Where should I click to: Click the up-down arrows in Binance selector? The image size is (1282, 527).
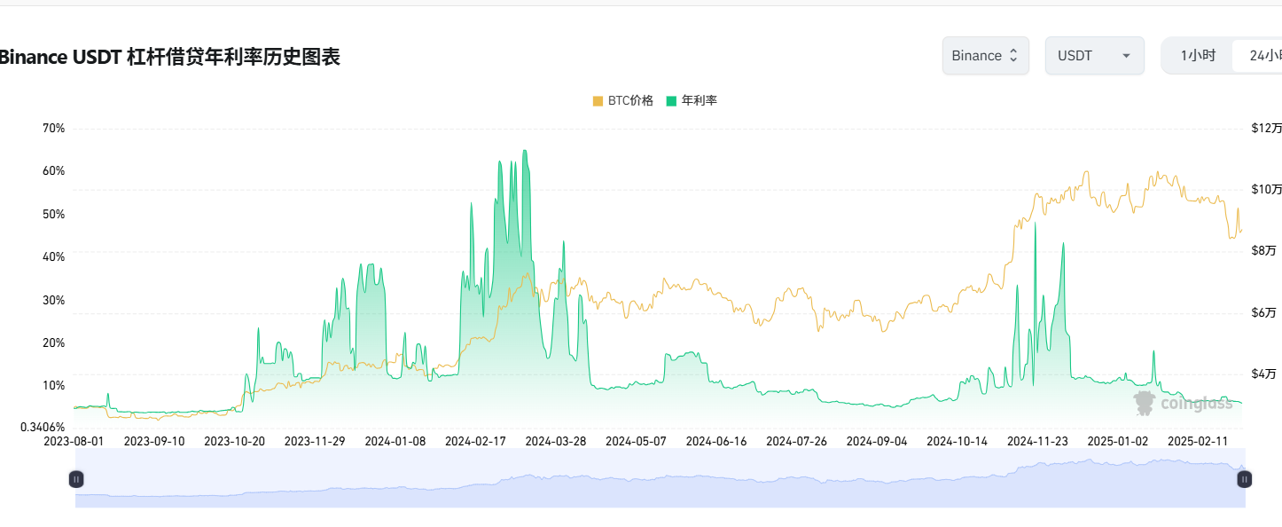[1013, 56]
